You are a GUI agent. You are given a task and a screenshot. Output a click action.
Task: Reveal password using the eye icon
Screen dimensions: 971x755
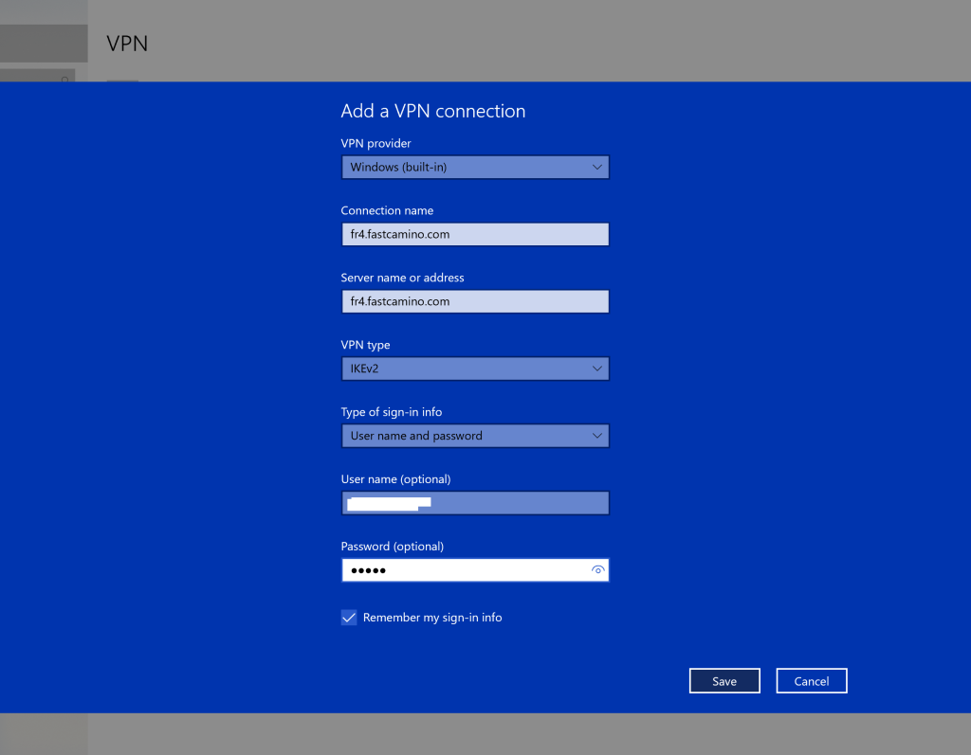tap(597, 570)
